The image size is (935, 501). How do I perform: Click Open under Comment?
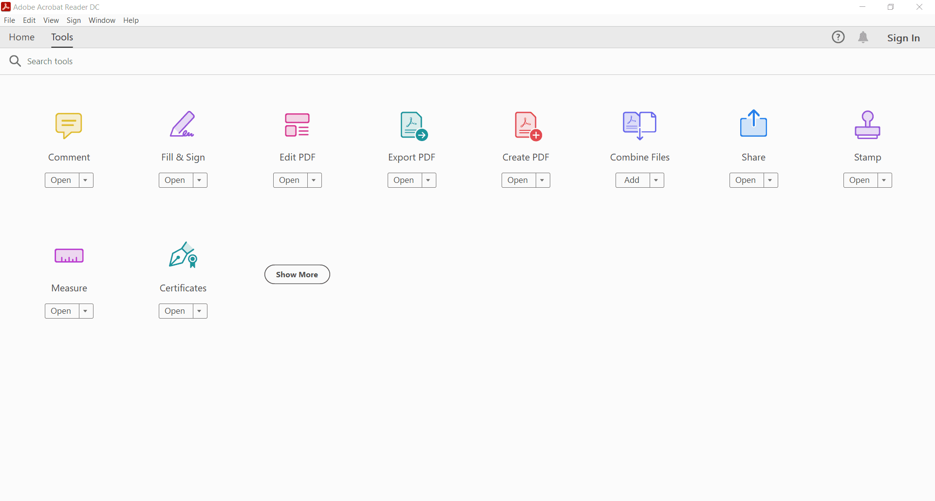(x=62, y=180)
